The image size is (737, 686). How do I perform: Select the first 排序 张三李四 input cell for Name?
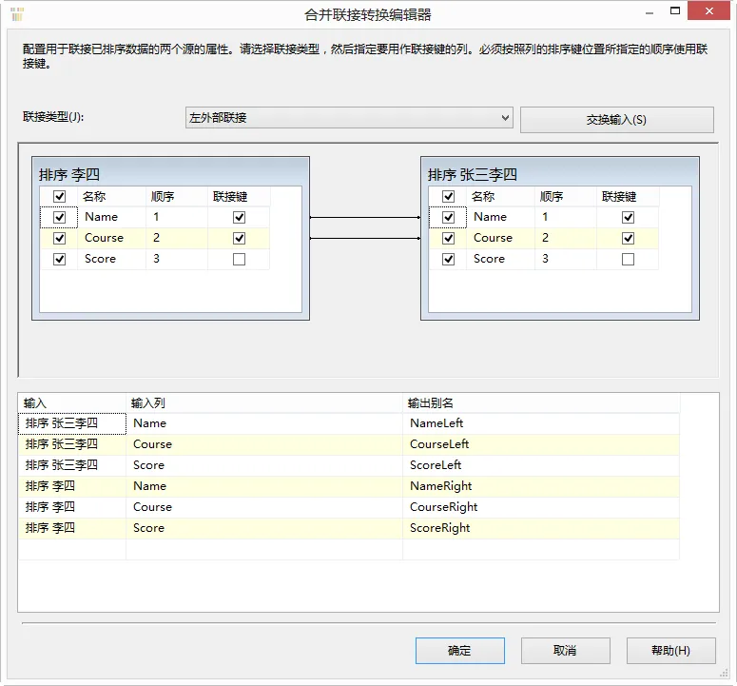pos(72,423)
